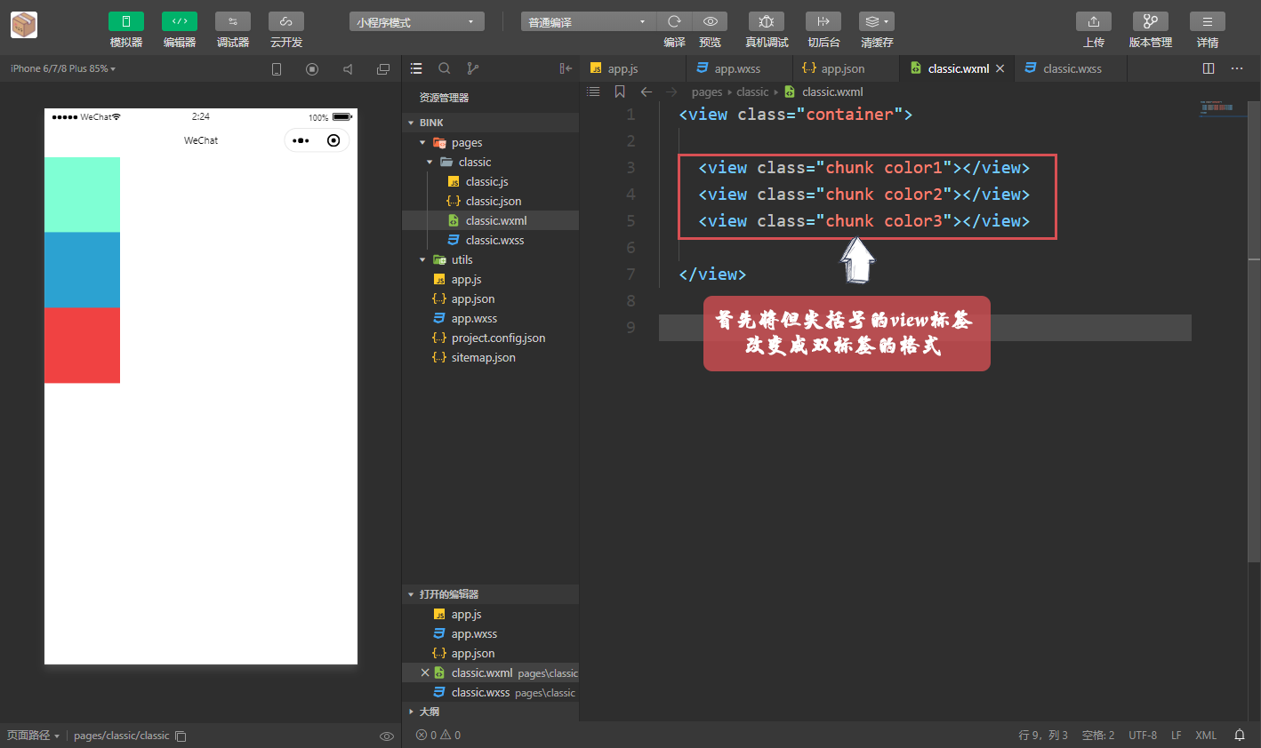1261x748 pixels.
Task: Click the upload (上传) icon
Action: pyautogui.click(x=1094, y=21)
